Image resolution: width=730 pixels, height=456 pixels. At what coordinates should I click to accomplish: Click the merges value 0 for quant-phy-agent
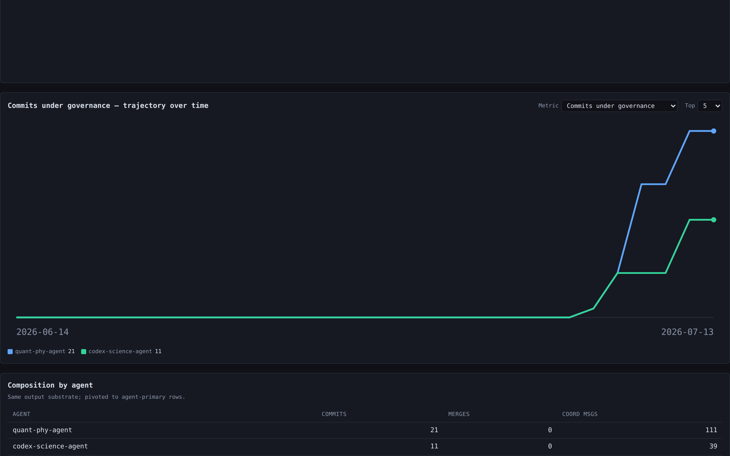click(x=550, y=430)
